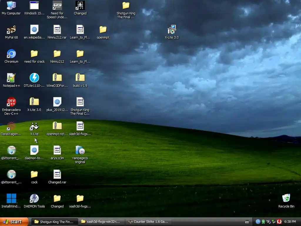This screenshot has height=226, width=301.
Task: Open the qBittorrent tray icon
Action: [258, 222]
